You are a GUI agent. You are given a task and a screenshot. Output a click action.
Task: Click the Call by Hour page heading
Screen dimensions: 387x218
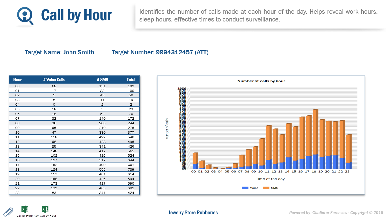click(77, 15)
